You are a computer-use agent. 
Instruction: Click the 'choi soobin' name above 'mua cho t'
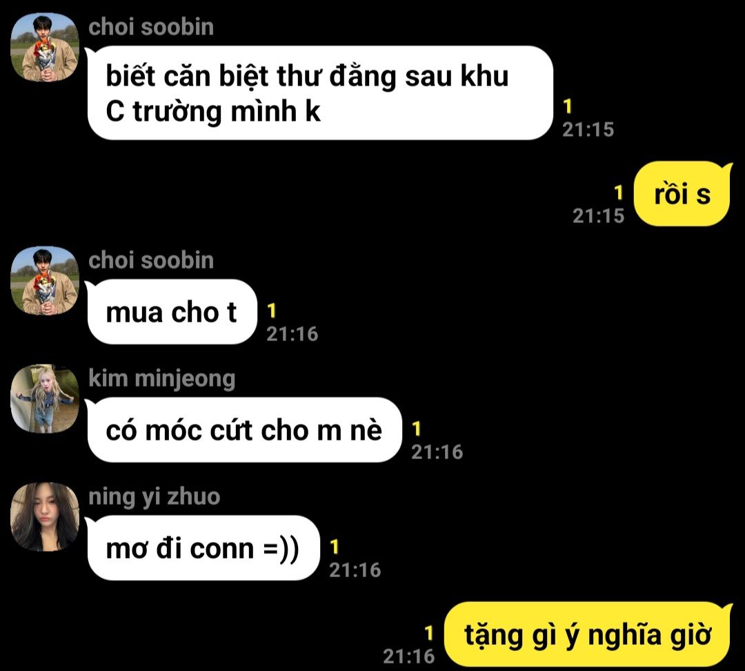point(151,260)
